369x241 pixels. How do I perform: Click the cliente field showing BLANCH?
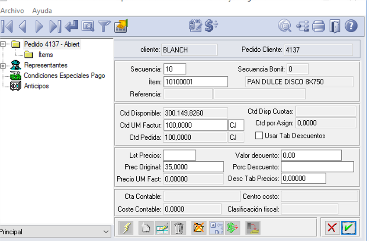(x=189, y=50)
